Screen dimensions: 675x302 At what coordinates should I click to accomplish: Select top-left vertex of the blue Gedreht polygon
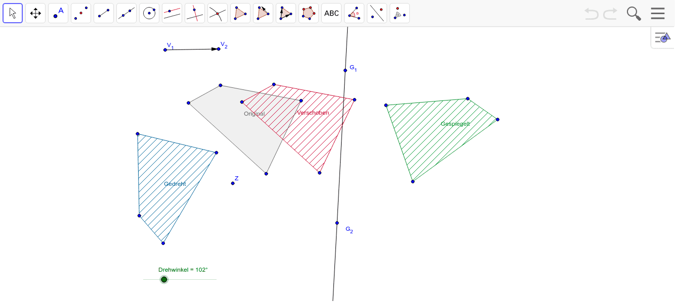tap(138, 134)
